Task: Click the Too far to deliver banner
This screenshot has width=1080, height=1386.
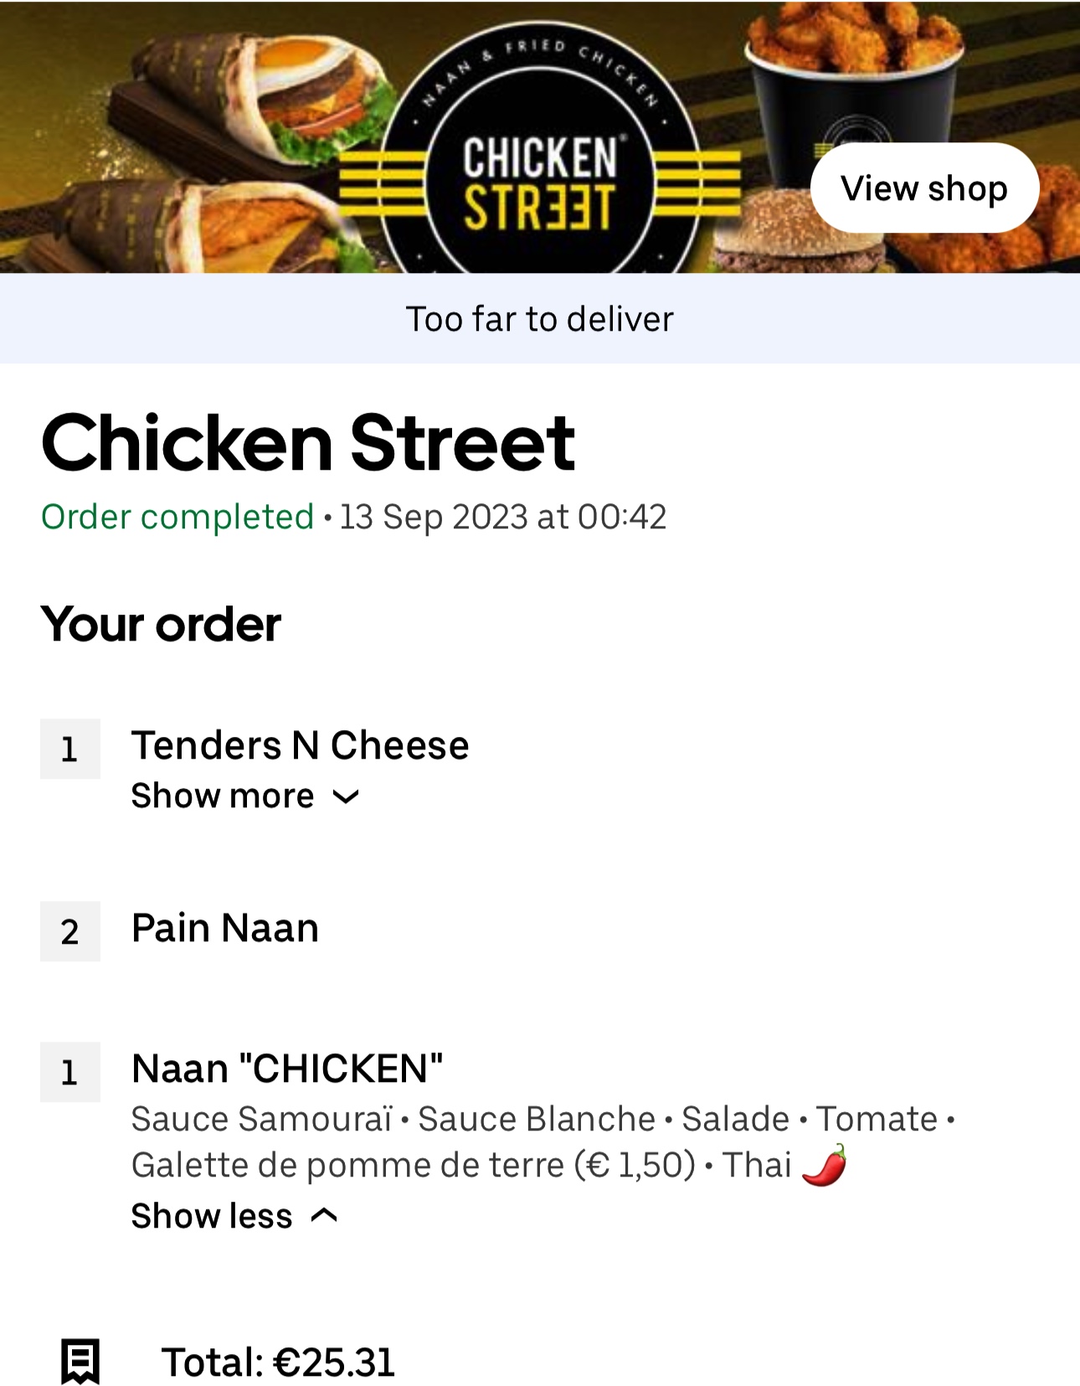Action: click(540, 318)
